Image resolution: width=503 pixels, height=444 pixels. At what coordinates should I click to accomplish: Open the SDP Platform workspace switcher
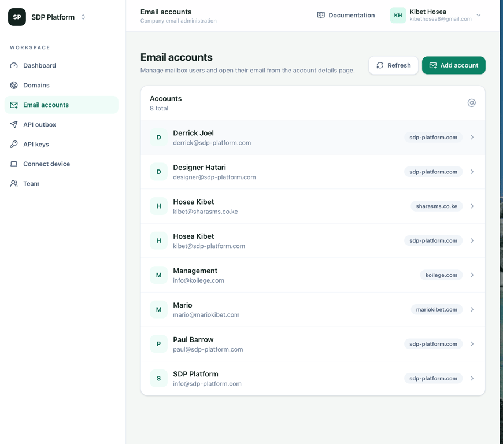click(83, 17)
